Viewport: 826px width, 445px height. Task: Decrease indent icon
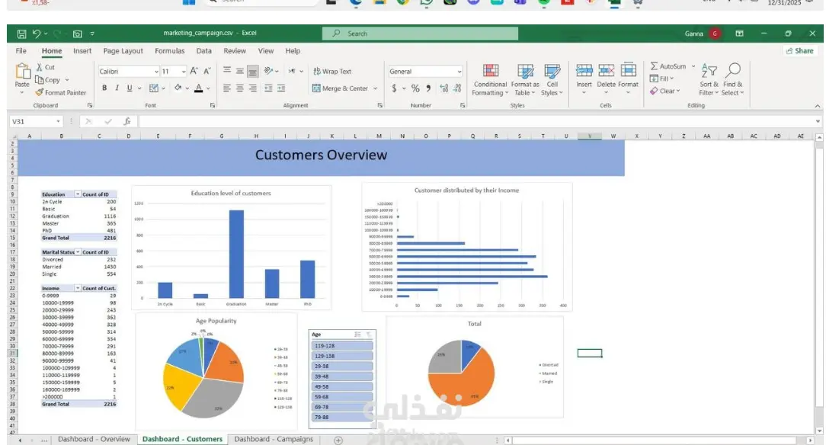click(x=269, y=88)
